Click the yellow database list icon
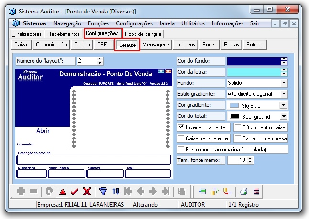 coord(227,191)
